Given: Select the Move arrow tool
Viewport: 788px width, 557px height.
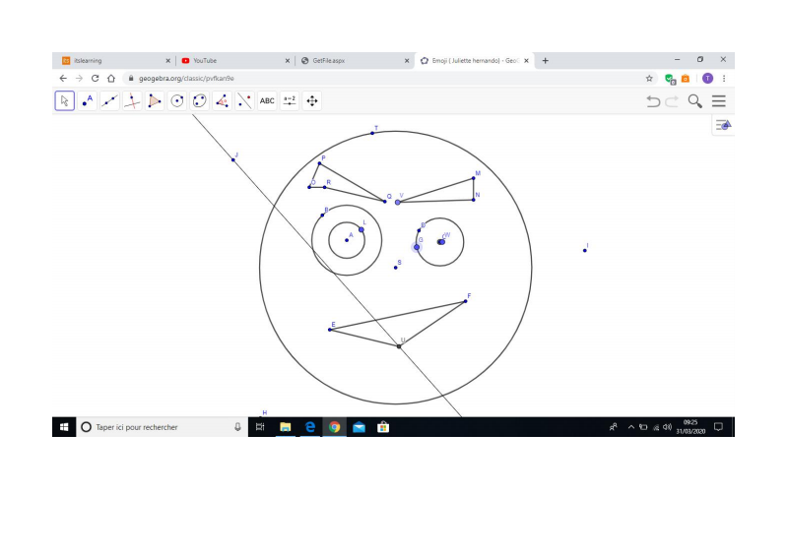Looking at the screenshot, I should tap(64, 100).
